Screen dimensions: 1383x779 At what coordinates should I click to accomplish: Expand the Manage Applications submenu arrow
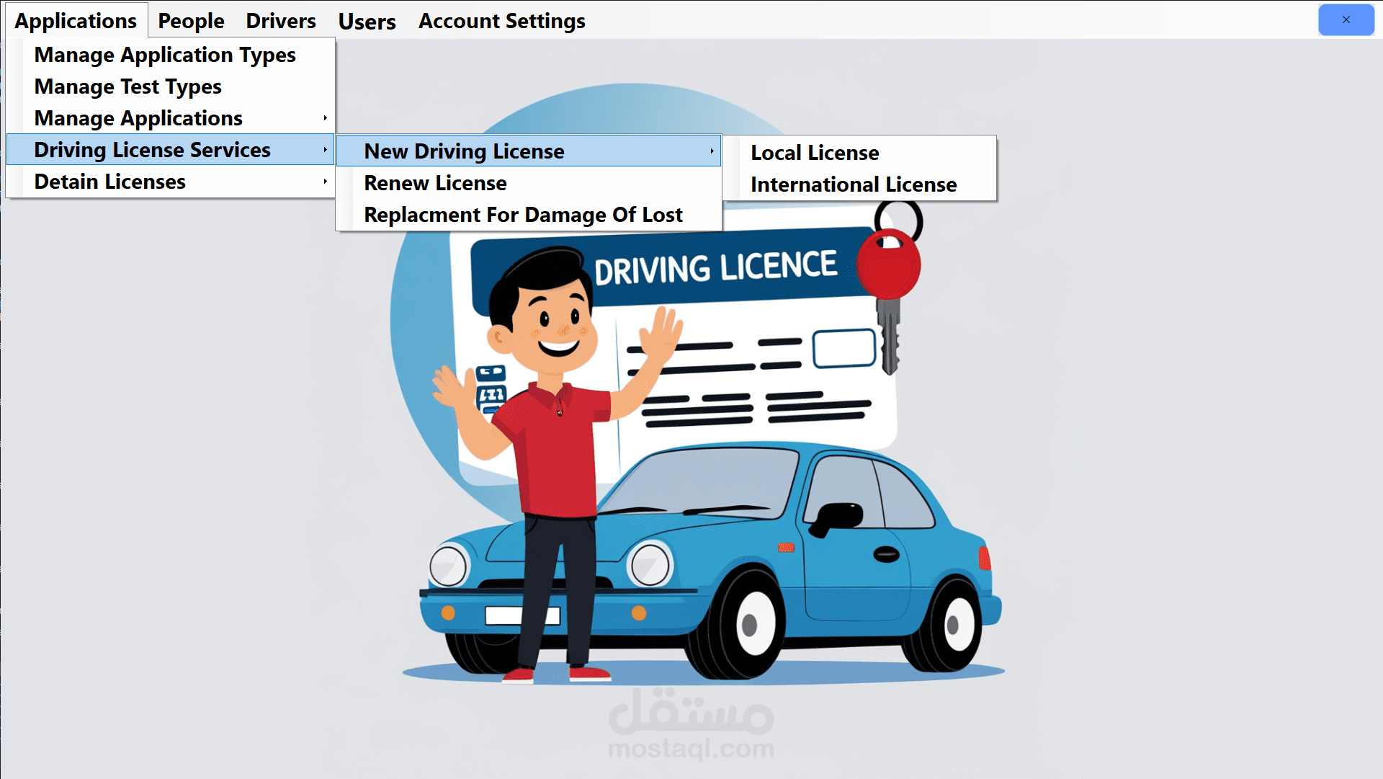(325, 118)
